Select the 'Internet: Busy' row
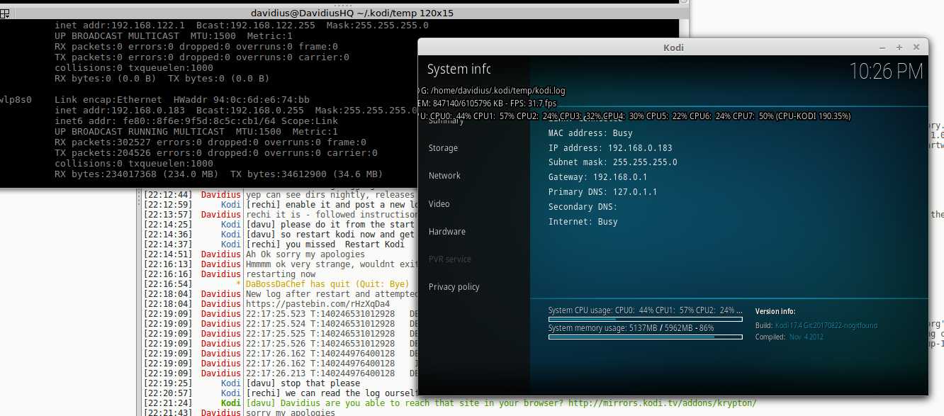 [x=583, y=222]
